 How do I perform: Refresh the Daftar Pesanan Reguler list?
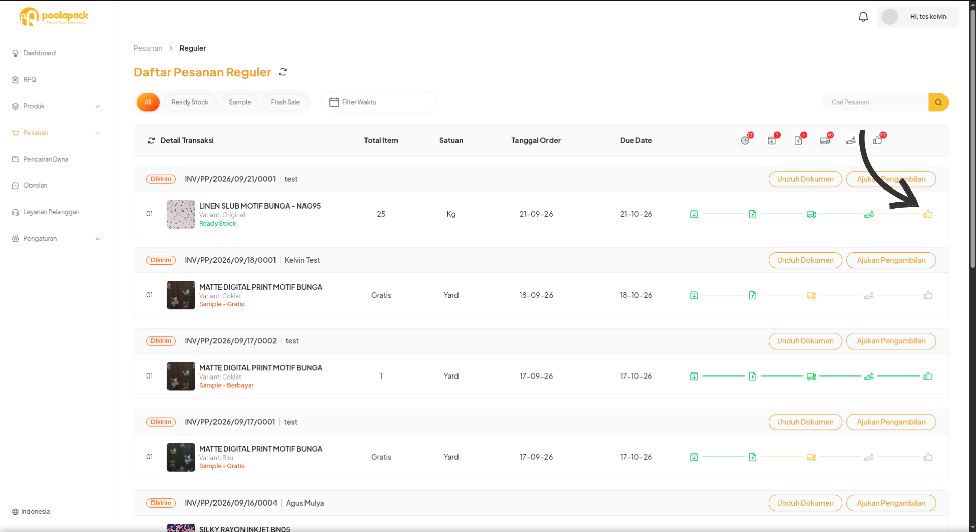(x=283, y=72)
